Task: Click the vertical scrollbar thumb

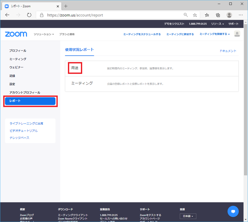Action: pyautogui.click(x=246, y=100)
